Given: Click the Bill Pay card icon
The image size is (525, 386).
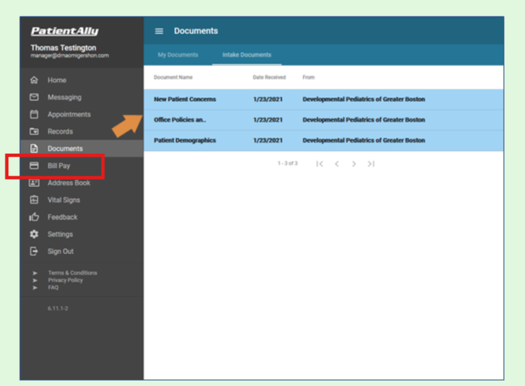Looking at the screenshot, I should click(34, 165).
